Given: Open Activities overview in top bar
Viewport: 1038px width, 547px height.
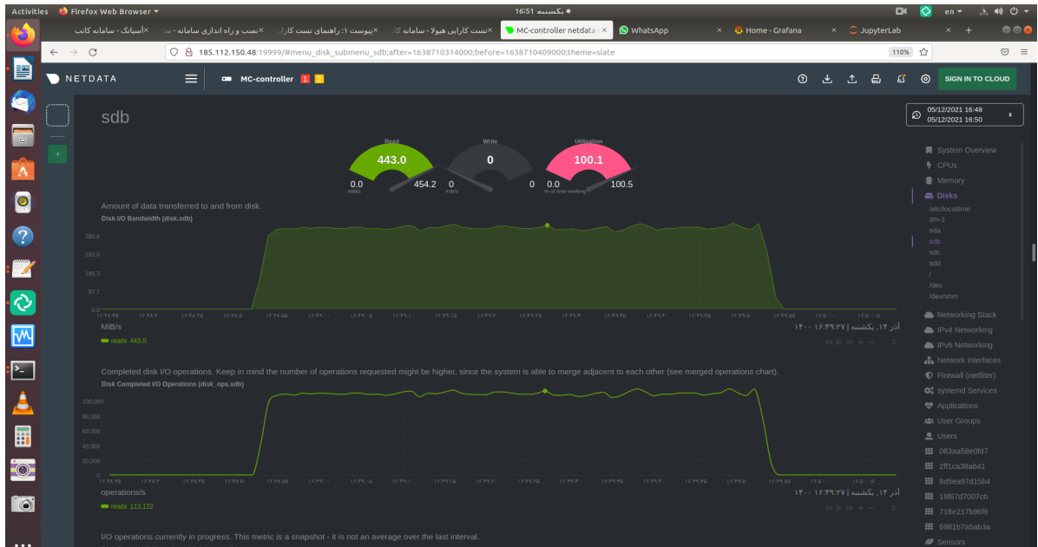Looking at the screenshot, I should pos(30,11).
